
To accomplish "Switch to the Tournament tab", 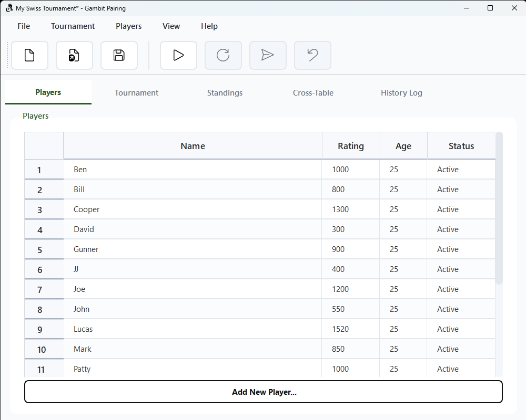I will pyautogui.click(x=136, y=93).
